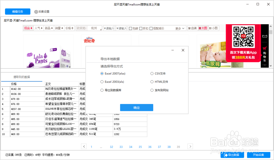Open 采集设置 gear settings

(42, 12)
